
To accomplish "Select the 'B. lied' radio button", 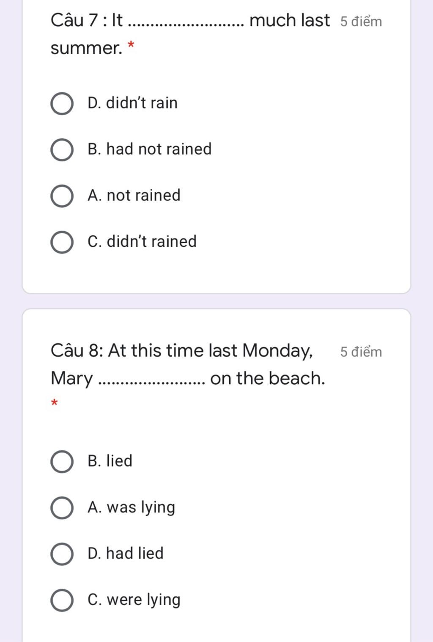I will [62, 461].
